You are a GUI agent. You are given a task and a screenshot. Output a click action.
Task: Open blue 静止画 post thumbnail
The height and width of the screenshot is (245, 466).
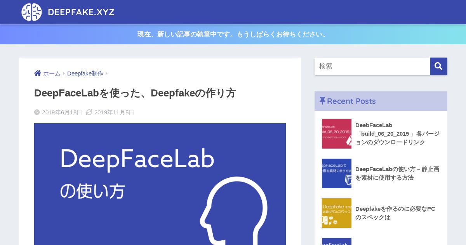(337, 173)
